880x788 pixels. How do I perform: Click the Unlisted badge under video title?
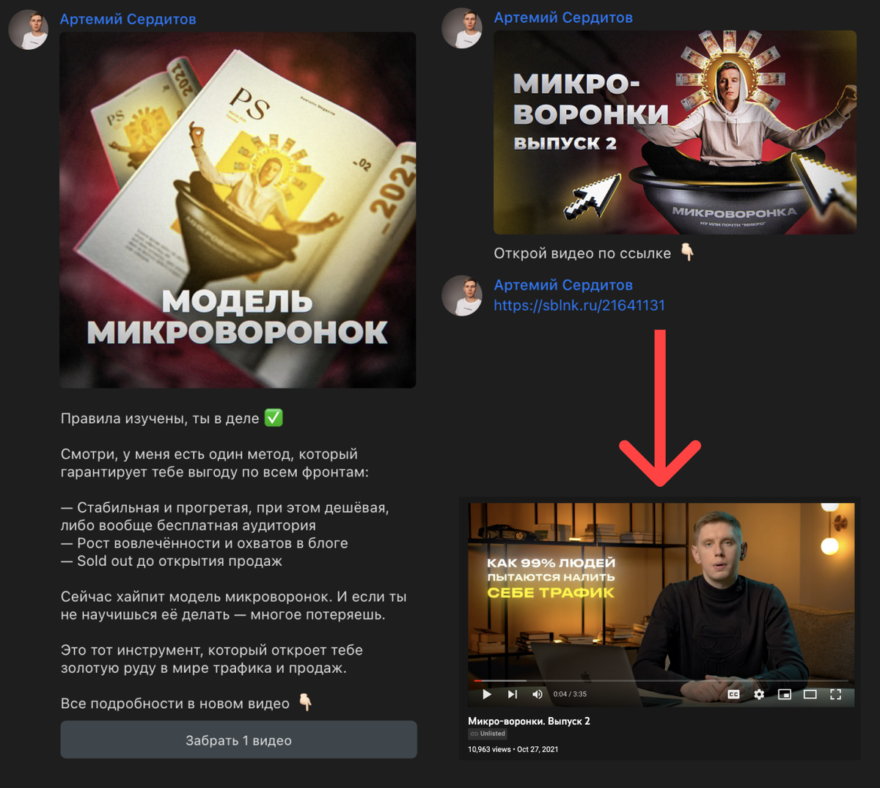point(488,734)
